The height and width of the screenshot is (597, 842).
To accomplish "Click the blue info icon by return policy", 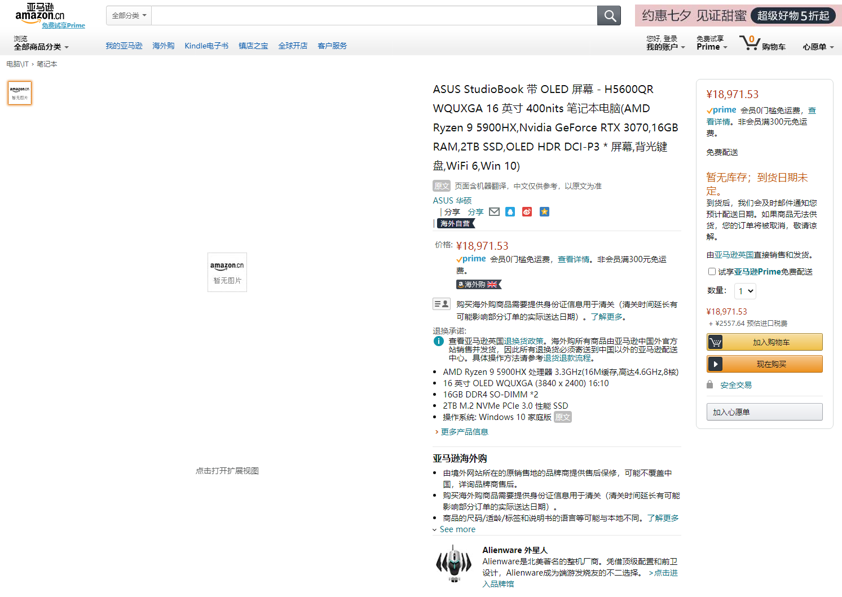I will (x=439, y=341).
